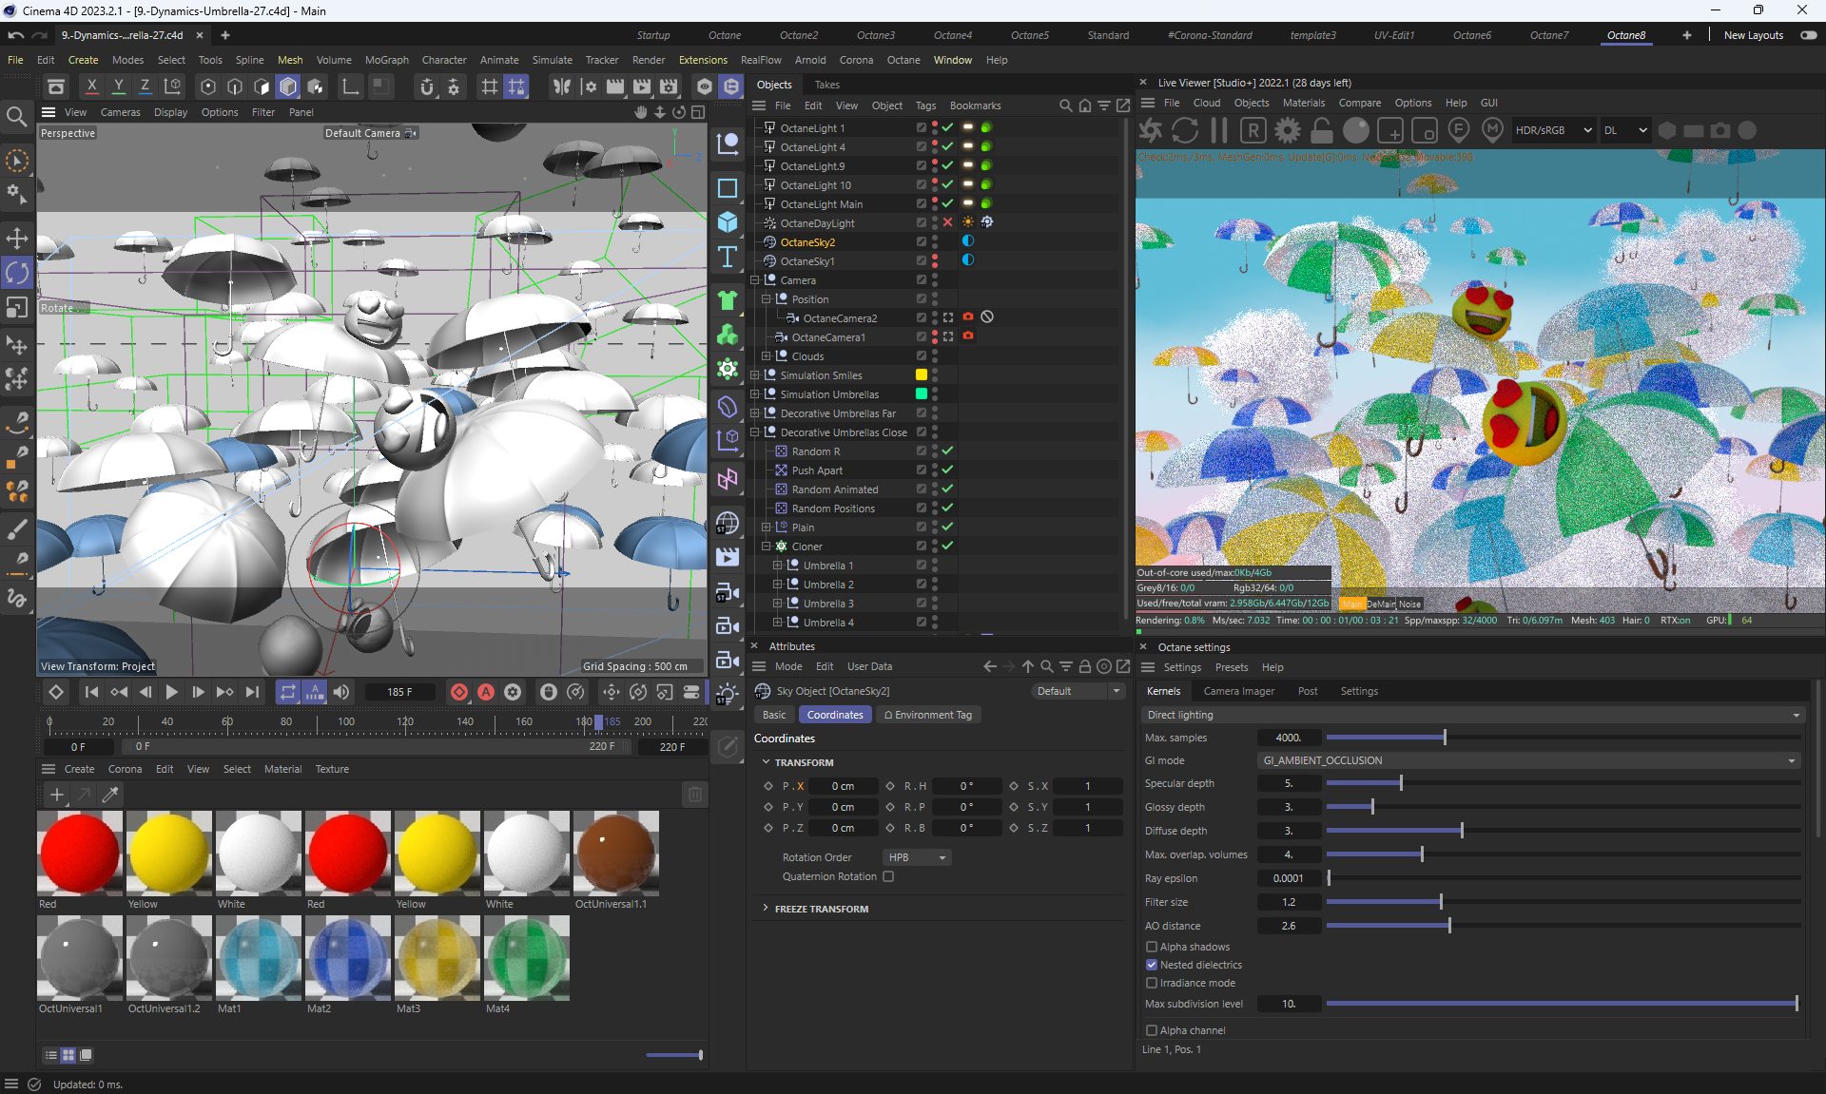Pause rendering in Live Viewer
This screenshot has height=1094, width=1826.
tap(1219, 130)
